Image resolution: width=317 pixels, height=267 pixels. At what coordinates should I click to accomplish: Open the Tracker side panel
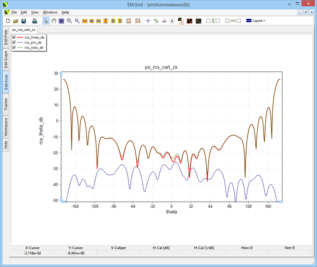6,104
